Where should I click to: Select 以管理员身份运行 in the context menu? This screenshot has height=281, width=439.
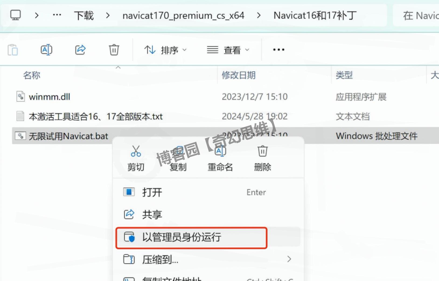pyautogui.click(x=191, y=238)
